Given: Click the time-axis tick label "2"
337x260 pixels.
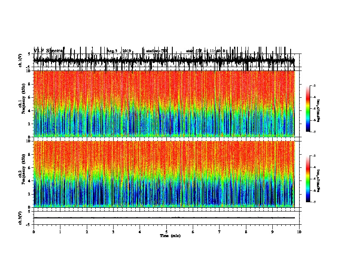Looking at the screenshot, I should pyautogui.click(x=87, y=232).
